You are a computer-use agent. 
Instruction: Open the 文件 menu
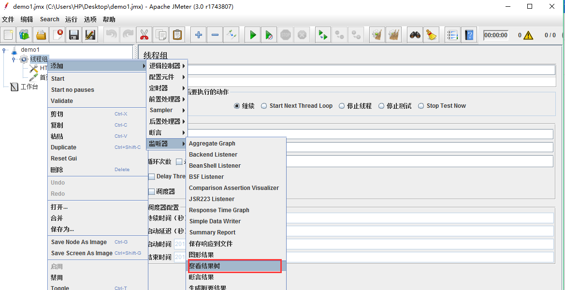point(8,19)
